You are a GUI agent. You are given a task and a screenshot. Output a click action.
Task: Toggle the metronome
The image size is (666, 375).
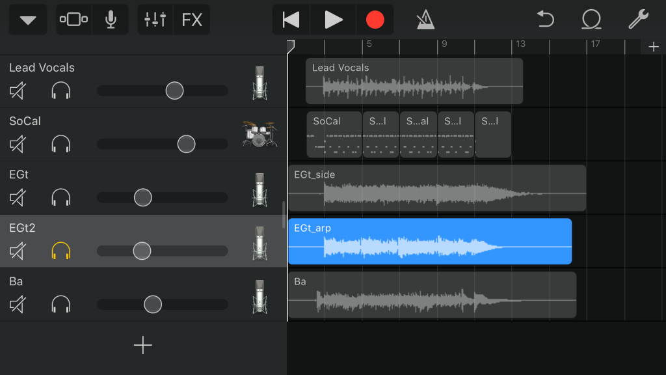[425, 20]
